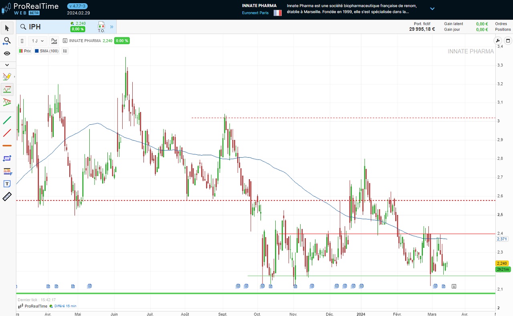Pick the green trend line tool
The width and height of the screenshot is (513, 316).
pos(7,120)
